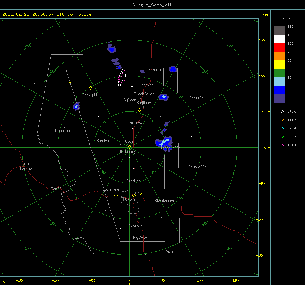The height and width of the screenshot is (285, 305).
Task: Click the asterisk marker above Limestone
Action: (x=64, y=128)
